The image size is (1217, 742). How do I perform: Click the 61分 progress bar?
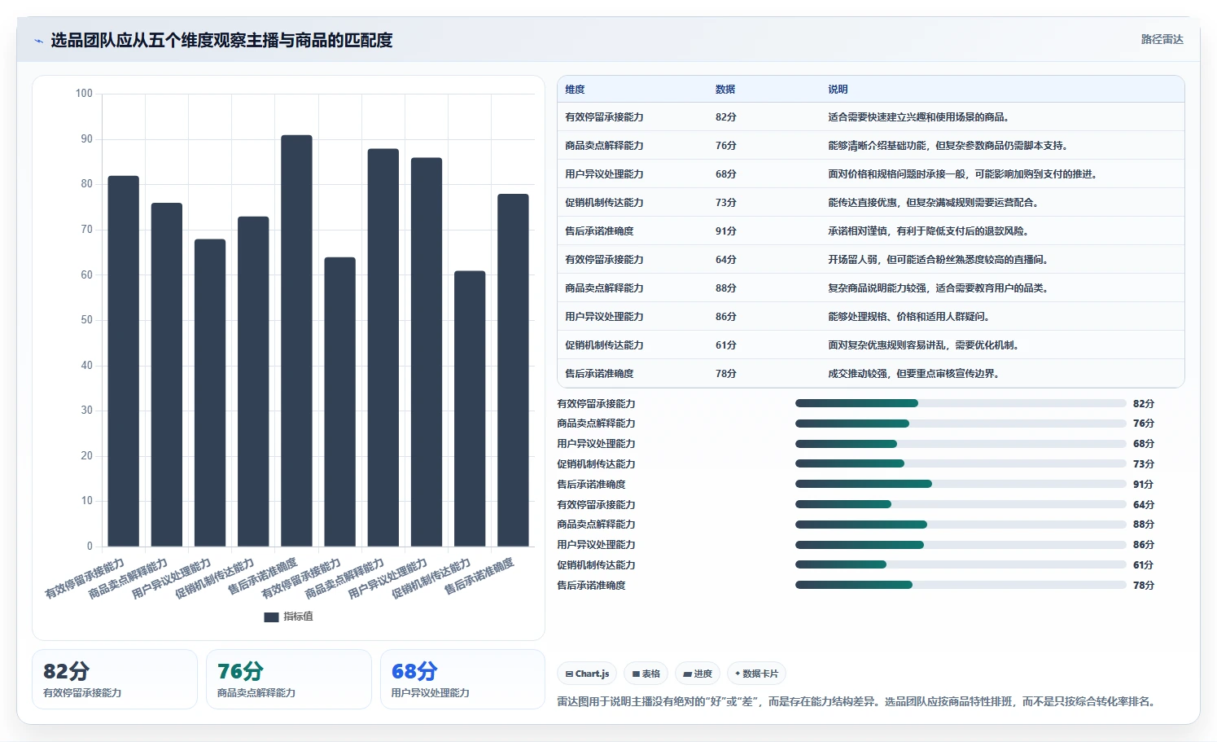(x=961, y=564)
